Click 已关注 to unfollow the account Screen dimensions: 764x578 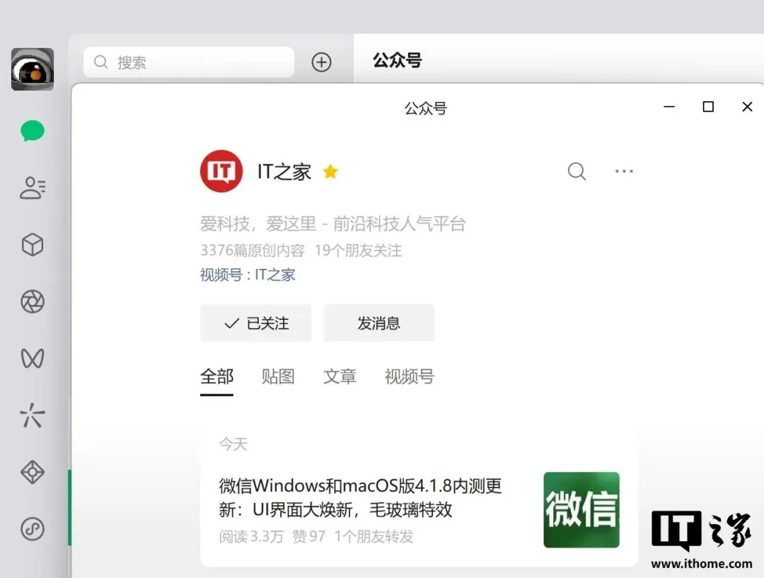click(255, 323)
